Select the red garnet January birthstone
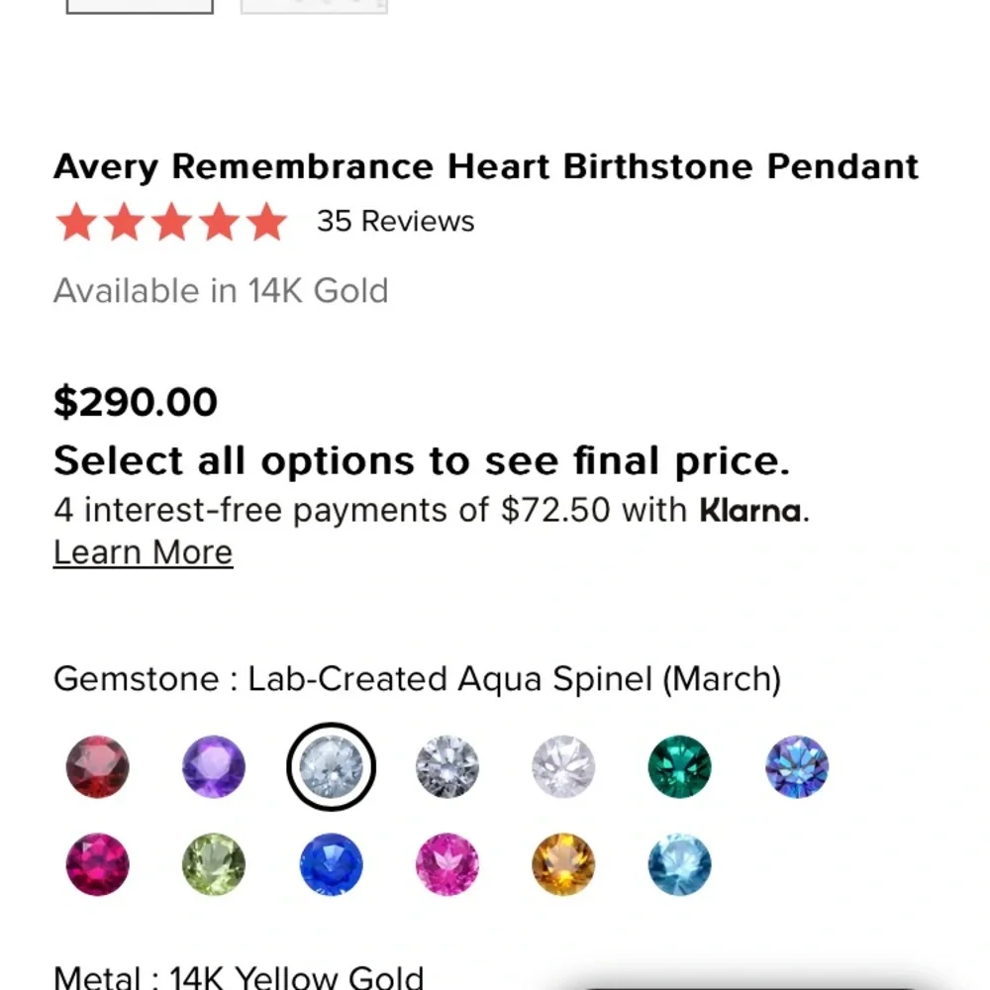 click(96, 767)
